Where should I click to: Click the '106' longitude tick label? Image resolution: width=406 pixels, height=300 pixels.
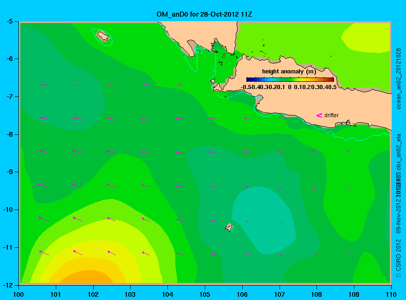pyautogui.click(x=242, y=294)
